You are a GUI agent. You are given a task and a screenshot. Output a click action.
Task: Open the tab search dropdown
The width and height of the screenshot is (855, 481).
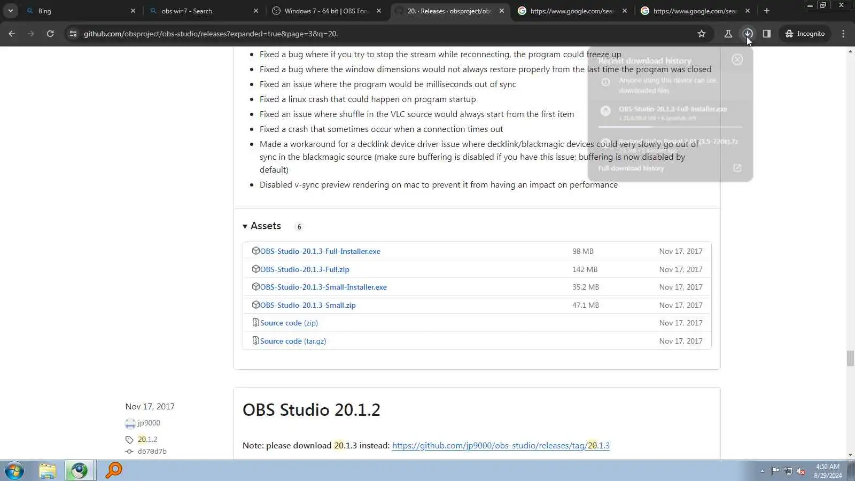[11, 11]
